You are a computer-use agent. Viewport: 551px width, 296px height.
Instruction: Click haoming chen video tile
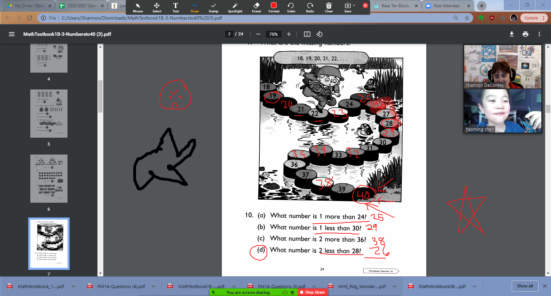pos(503,111)
